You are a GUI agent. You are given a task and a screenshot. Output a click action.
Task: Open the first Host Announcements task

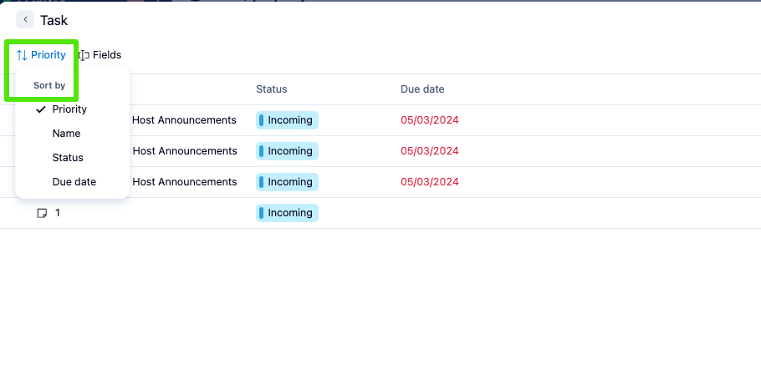tap(184, 120)
